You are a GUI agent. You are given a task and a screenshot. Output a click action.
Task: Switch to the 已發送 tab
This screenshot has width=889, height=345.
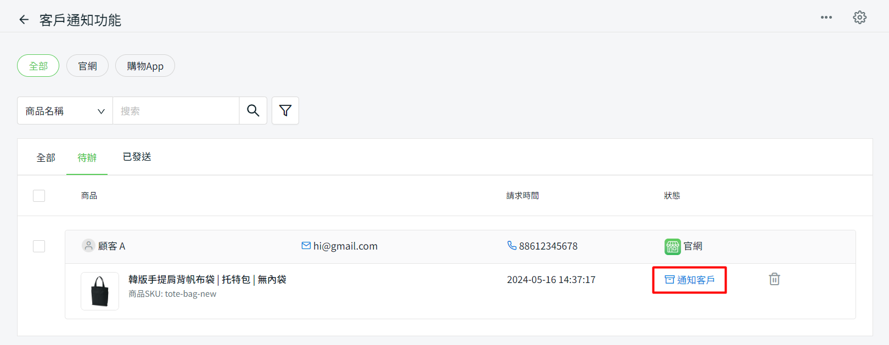(x=137, y=157)
